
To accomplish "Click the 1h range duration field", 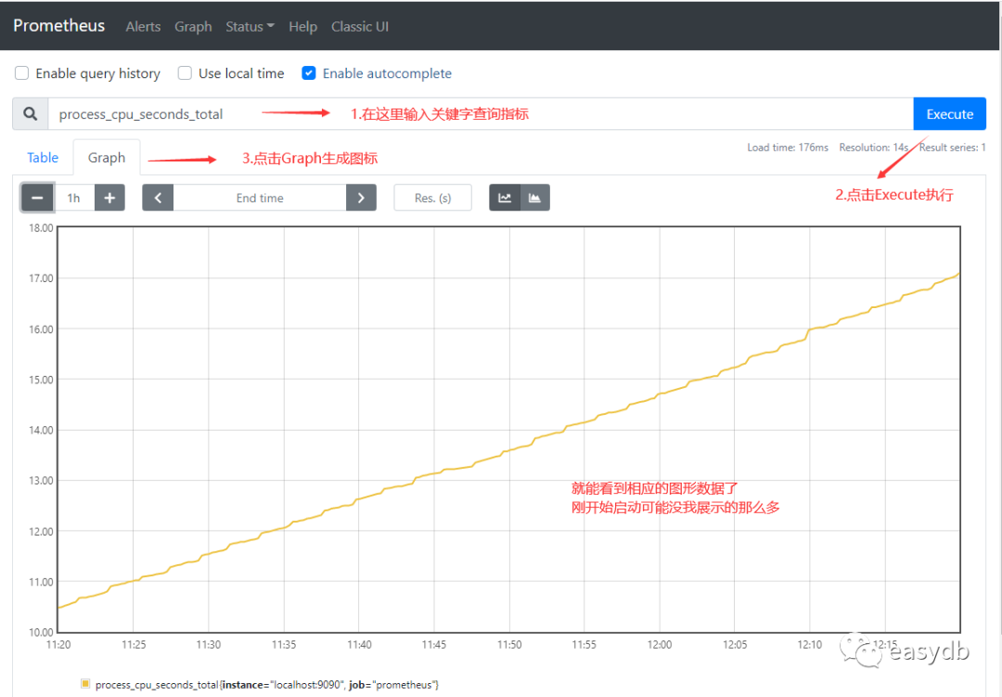I will coord(74,198).
